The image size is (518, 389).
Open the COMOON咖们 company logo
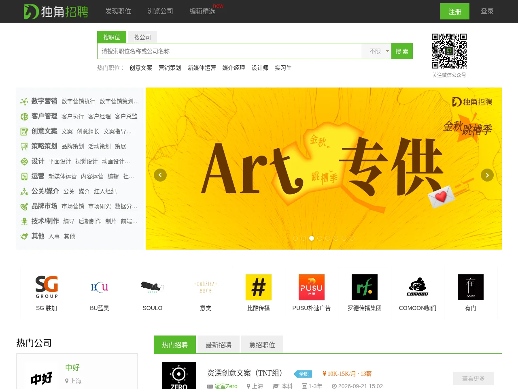(418, 287)
